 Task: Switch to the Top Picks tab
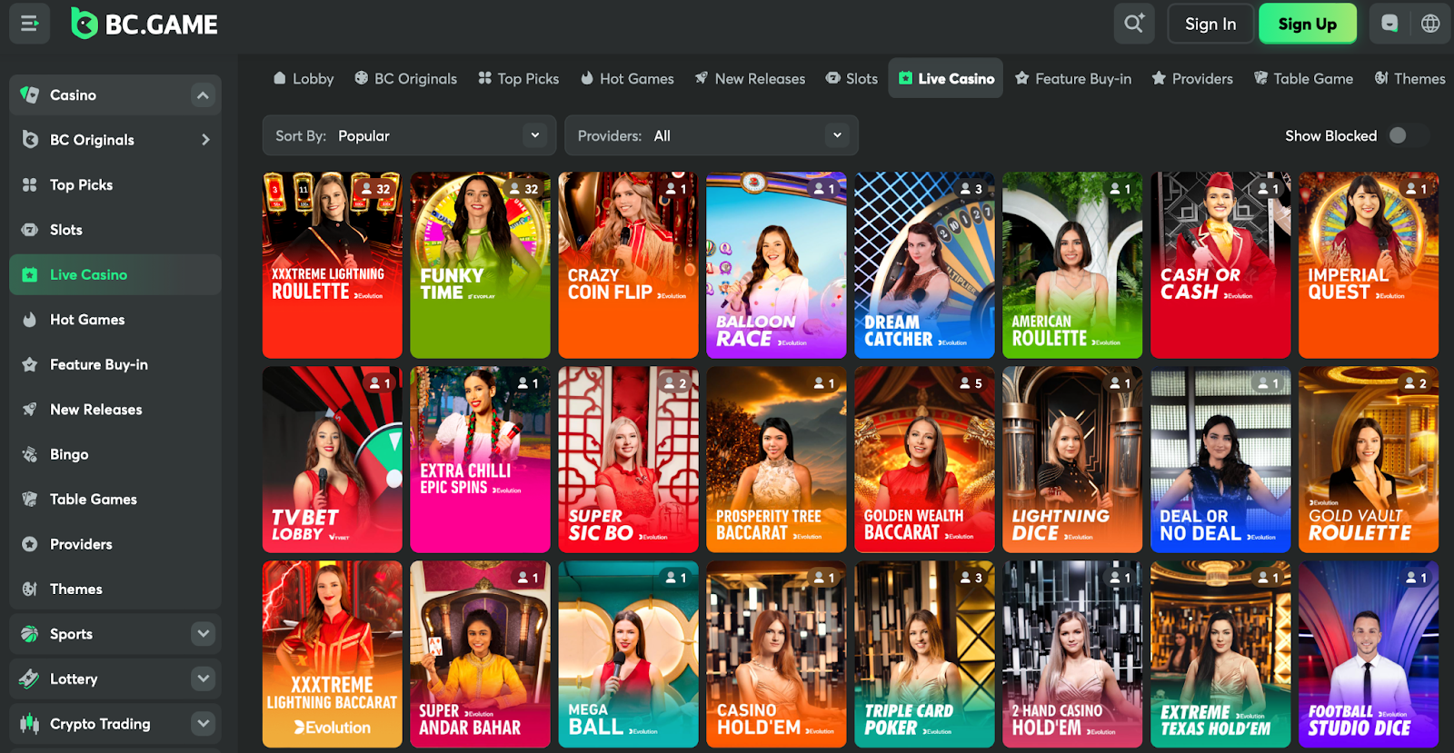pos(519,78)
